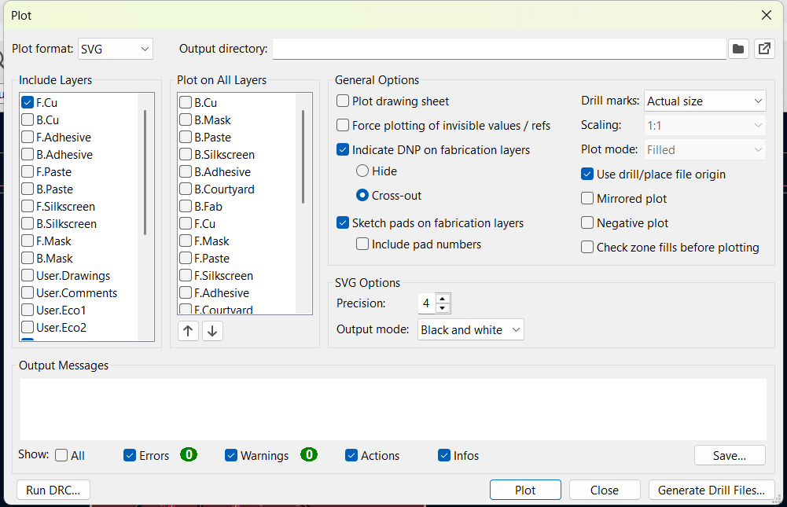Screen dimensions: 787x507
Task: Move selected layer down arrow
Action: coord(212,331)
